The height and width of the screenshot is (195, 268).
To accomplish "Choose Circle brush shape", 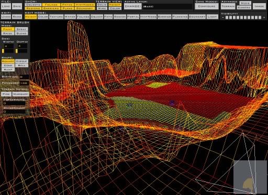I will point(21,61).
